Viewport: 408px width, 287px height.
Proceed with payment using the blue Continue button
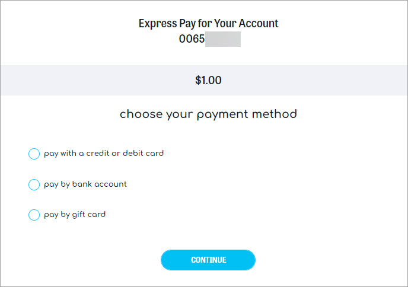[208, 260]
